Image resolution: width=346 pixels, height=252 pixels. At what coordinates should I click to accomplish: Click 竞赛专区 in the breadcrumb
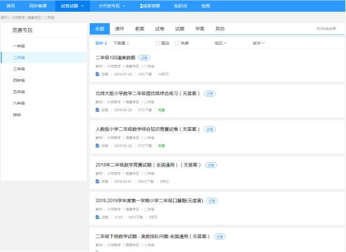click(x=34, y=17)
